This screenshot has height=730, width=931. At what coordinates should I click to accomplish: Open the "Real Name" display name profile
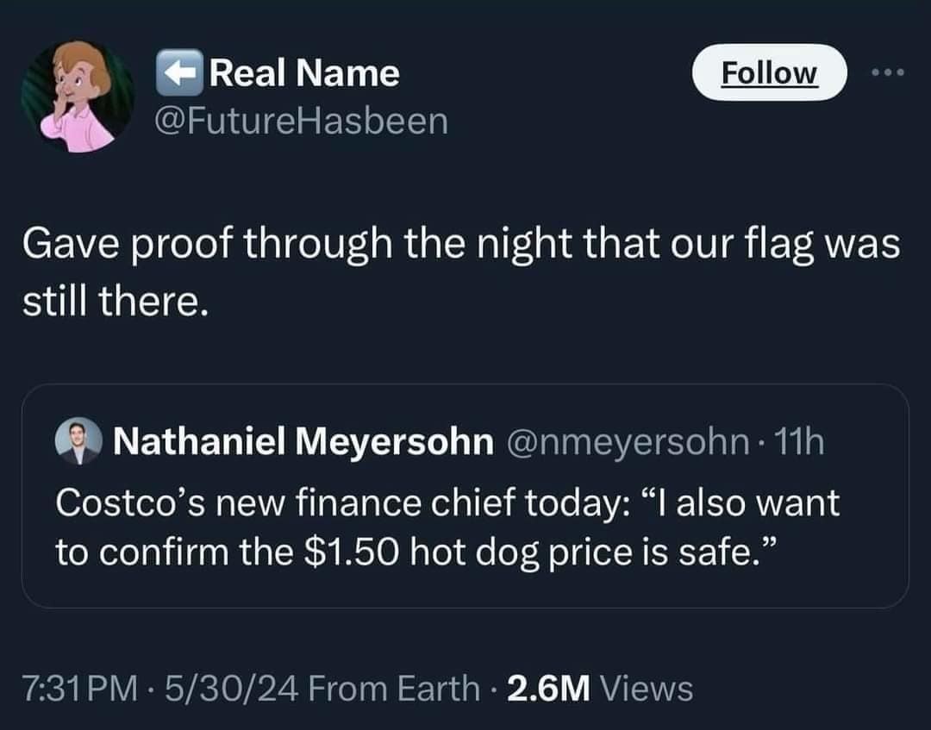click(304, 73)
